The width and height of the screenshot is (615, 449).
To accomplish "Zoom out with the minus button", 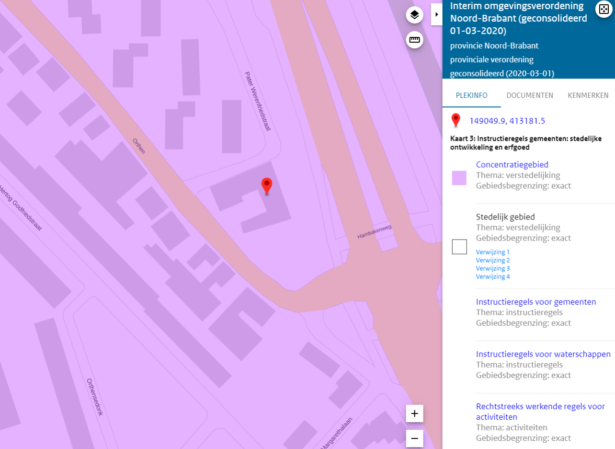I will pyautogui.click(x=415, y=438).
